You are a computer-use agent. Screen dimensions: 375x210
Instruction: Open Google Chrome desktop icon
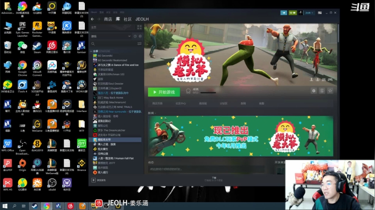[x=22, y=69]
